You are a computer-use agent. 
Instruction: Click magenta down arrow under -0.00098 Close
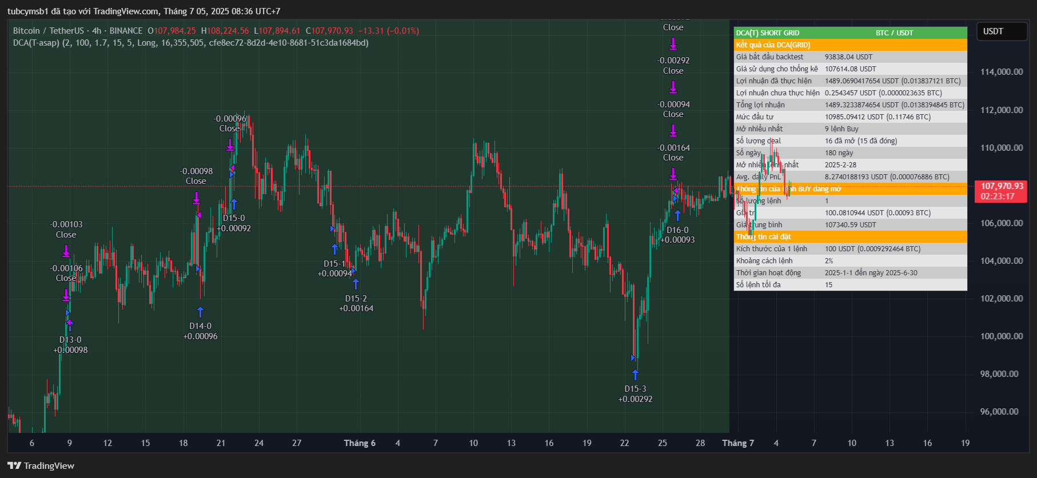click(x=196, y=198)
